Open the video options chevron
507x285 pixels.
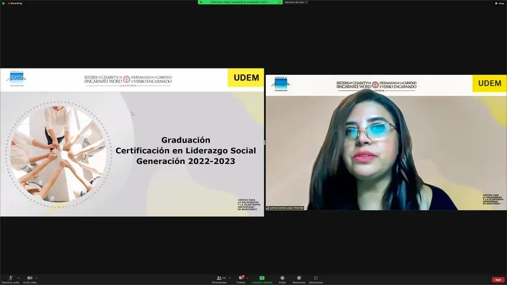coord(36,278)
